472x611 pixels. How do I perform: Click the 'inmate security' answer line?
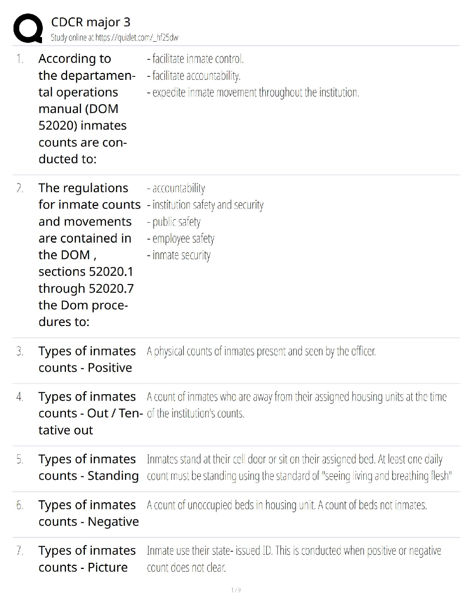pos(179,255)
